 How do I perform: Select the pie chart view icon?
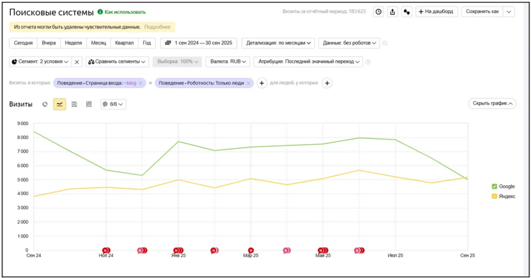pyautogui.click(x=45, y=104)
